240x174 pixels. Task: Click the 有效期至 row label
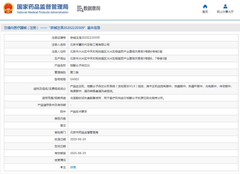[60, 153]
